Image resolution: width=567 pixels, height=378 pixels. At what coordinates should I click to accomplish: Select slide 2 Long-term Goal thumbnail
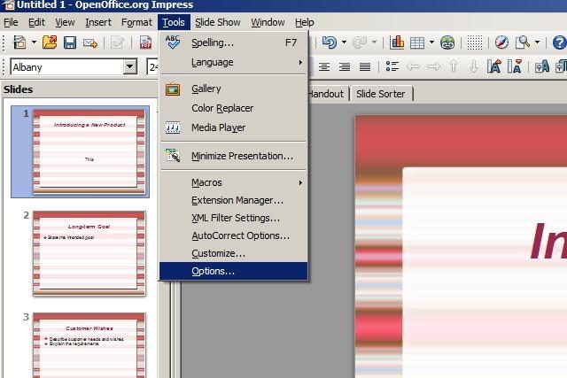(x=89, y=253)
